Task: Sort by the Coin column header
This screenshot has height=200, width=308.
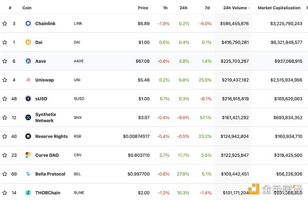Action: click(x=27, y=8)
